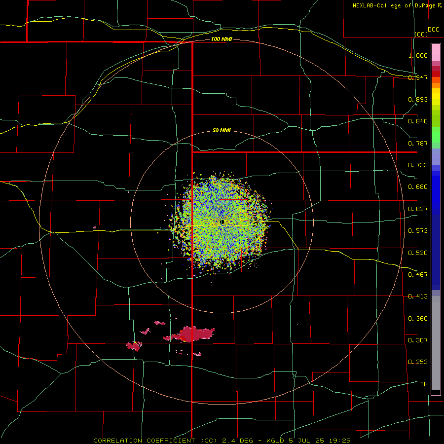The width and height of the screenshot is (444, 444).
Task: Click the 50 NMI range ring label
Action: click(222, 130)
